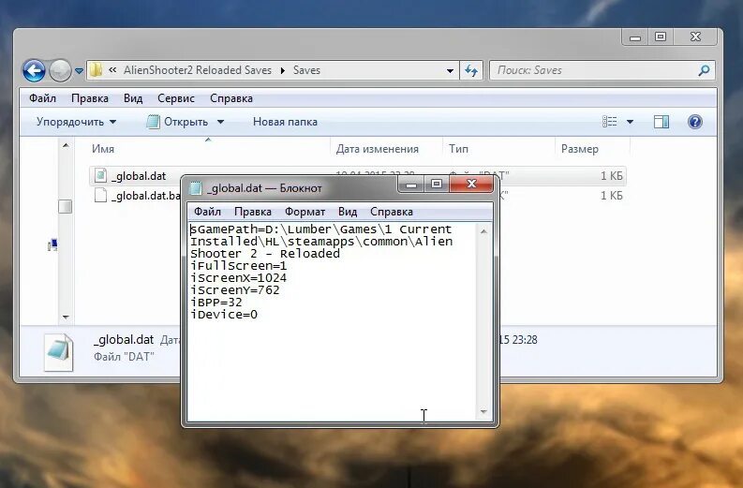This screenshot has width=743, height=488.
Task: Select _global.dat file in list
Action: pyautogui.click(x=139, y=176)
